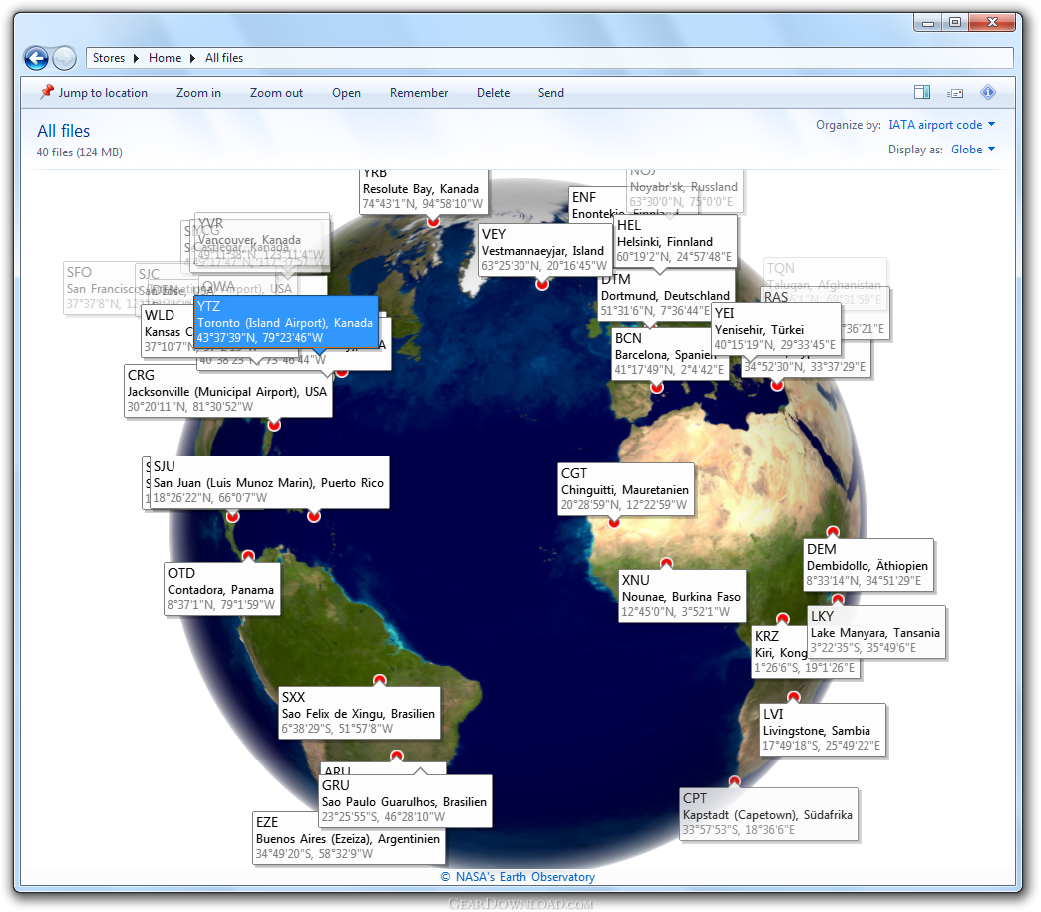
Task: Click the red pin under Resolute Bay label
Action: (x=433, y=221)
